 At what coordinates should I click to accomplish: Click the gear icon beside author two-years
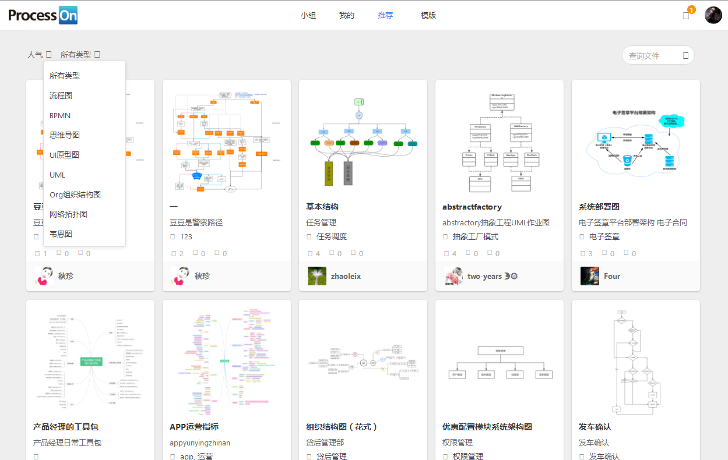[513, 276]
